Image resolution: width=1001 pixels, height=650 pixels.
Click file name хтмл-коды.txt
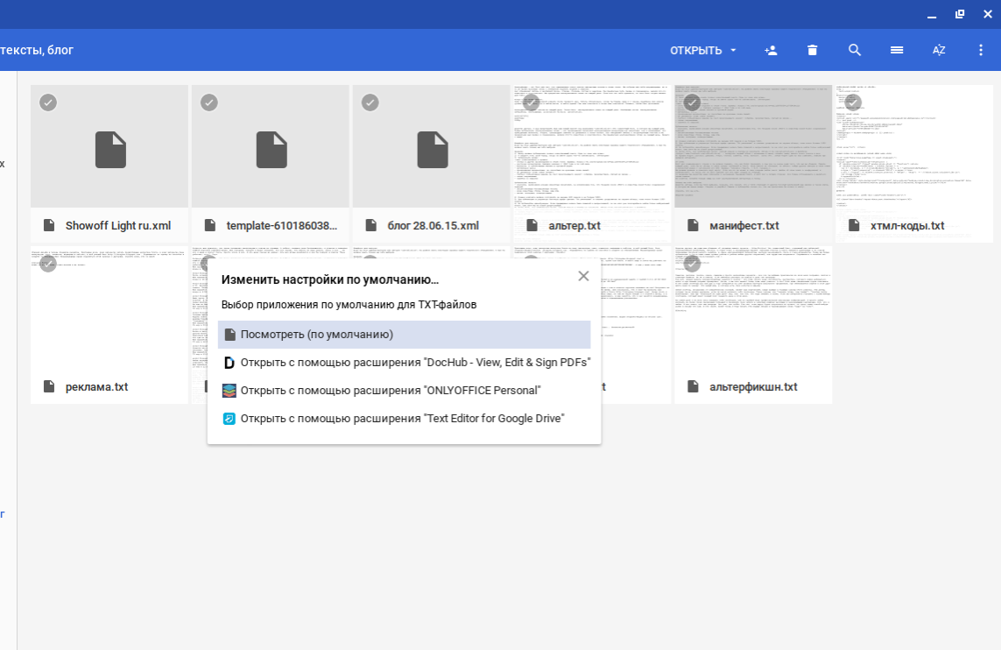click(907, 225)
